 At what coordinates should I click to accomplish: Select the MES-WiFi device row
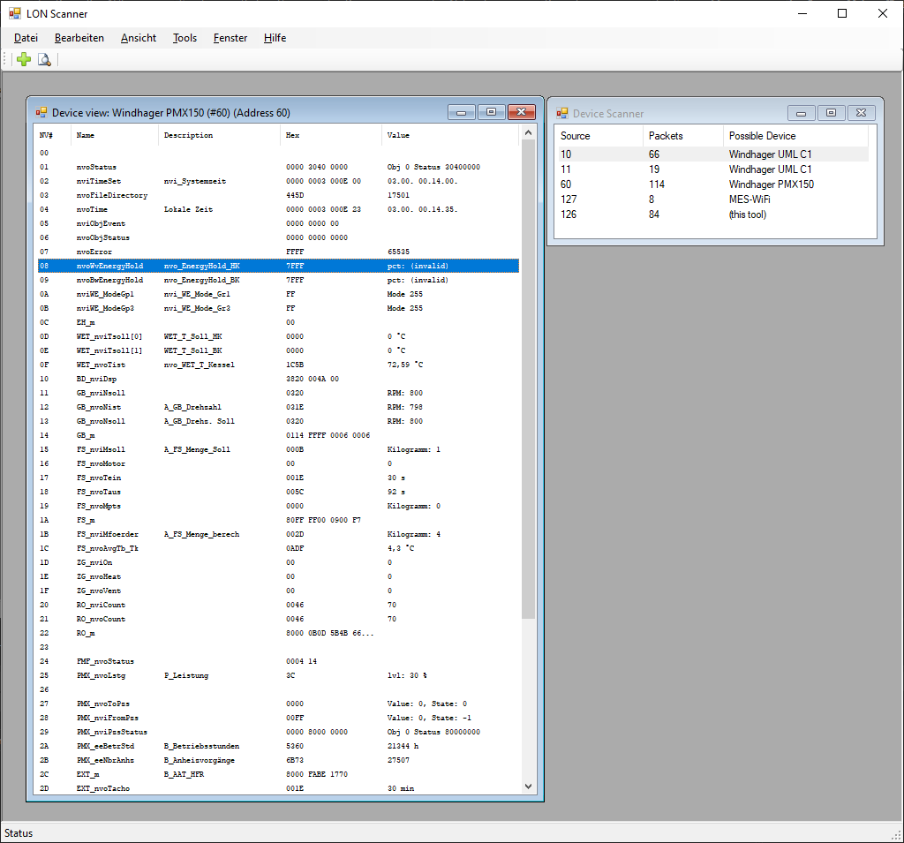coord(712,199)
